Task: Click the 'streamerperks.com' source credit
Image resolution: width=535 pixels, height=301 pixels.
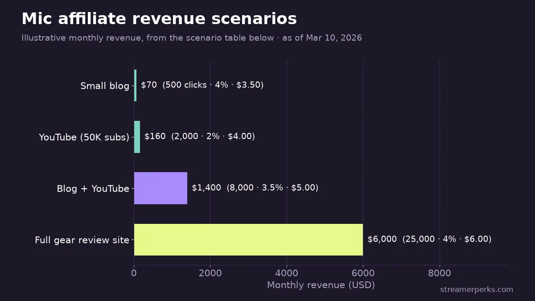Action: 477,289
